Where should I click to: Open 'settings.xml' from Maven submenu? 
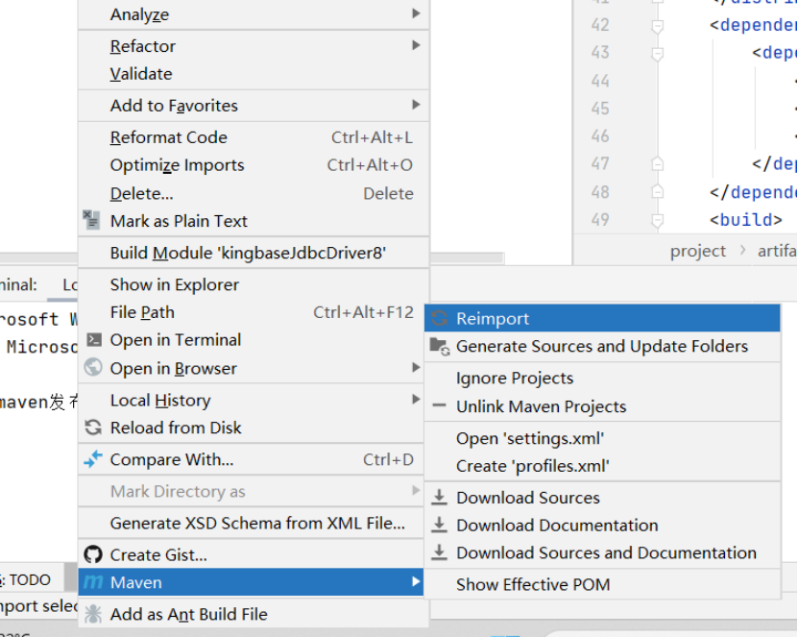tap(530, 438)
